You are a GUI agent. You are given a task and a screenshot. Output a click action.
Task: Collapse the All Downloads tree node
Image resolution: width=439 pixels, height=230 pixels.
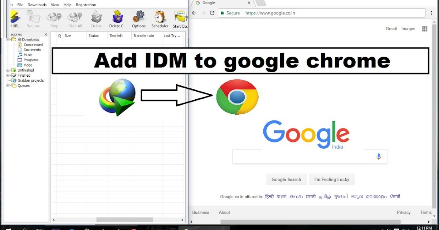pyautogui.click(x=8, y=39)
